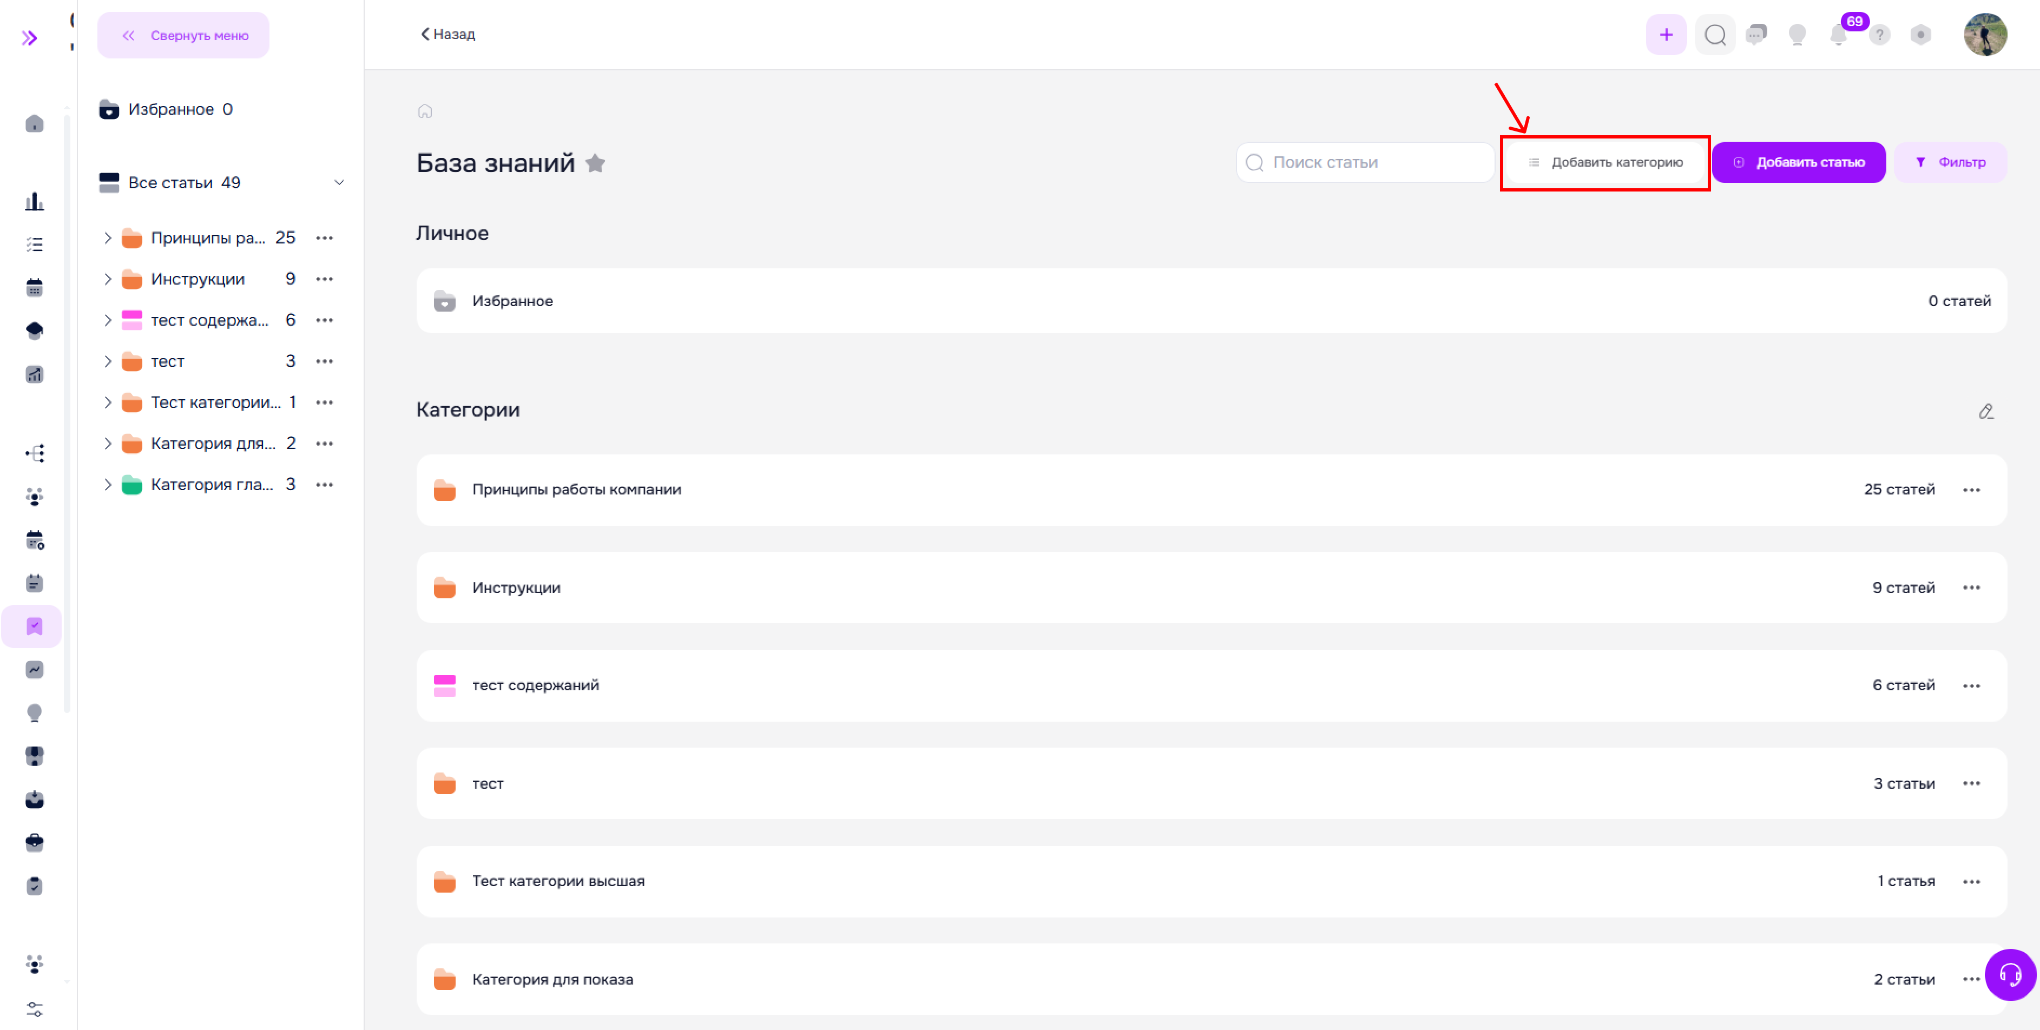2040x1030 pixels.
Task: Go back with the Назад link
Action: tap(448, 34)
